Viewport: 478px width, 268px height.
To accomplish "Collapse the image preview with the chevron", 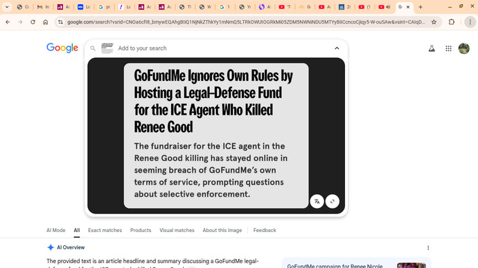I will (x=337, y=48).
